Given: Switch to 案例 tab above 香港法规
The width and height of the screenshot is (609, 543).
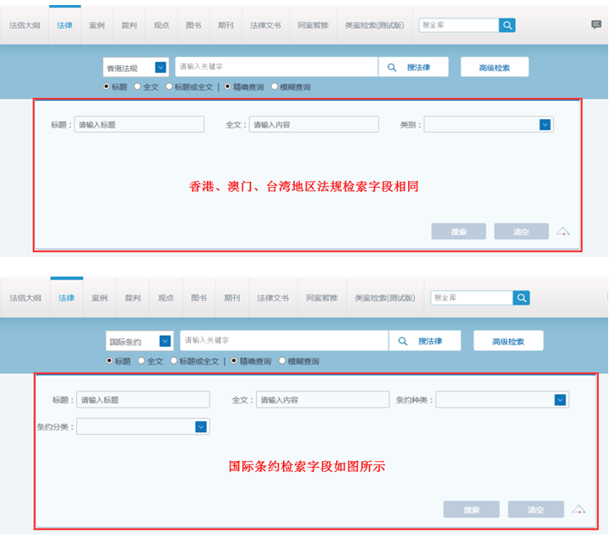Looking at the screenshot, I should (97, 25).
